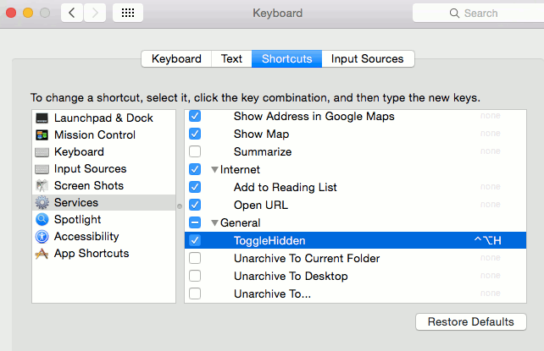
Task: Go back with the left arrow button
Action: pos(72,13)
